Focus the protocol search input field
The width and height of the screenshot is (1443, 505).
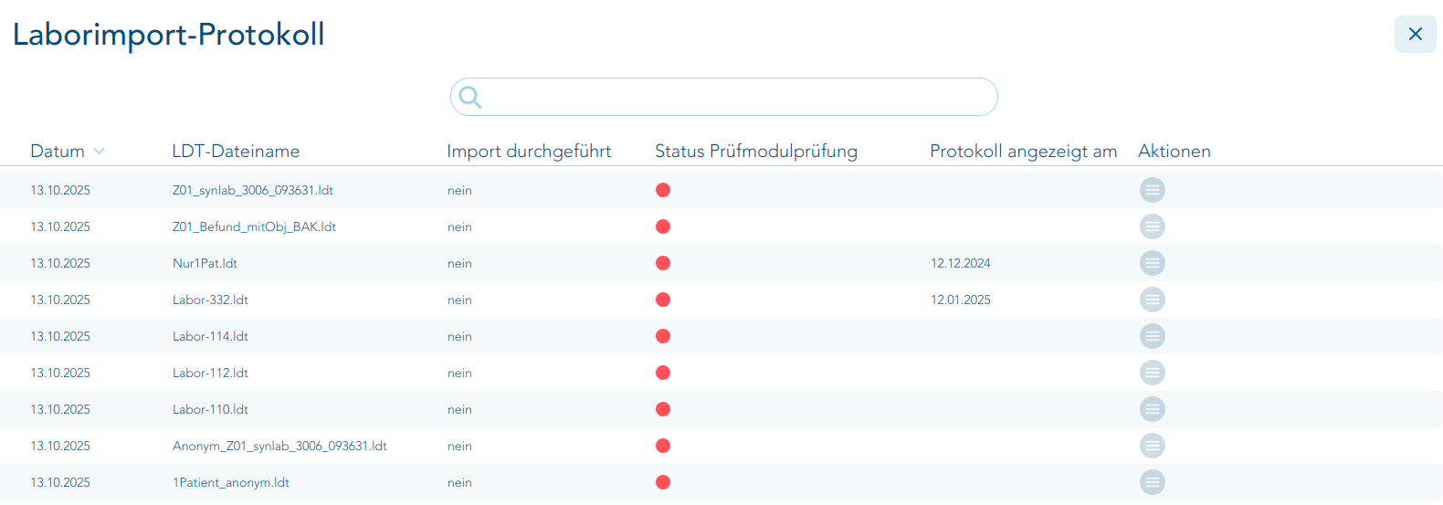pyautogui.click(x=735, y=97)
